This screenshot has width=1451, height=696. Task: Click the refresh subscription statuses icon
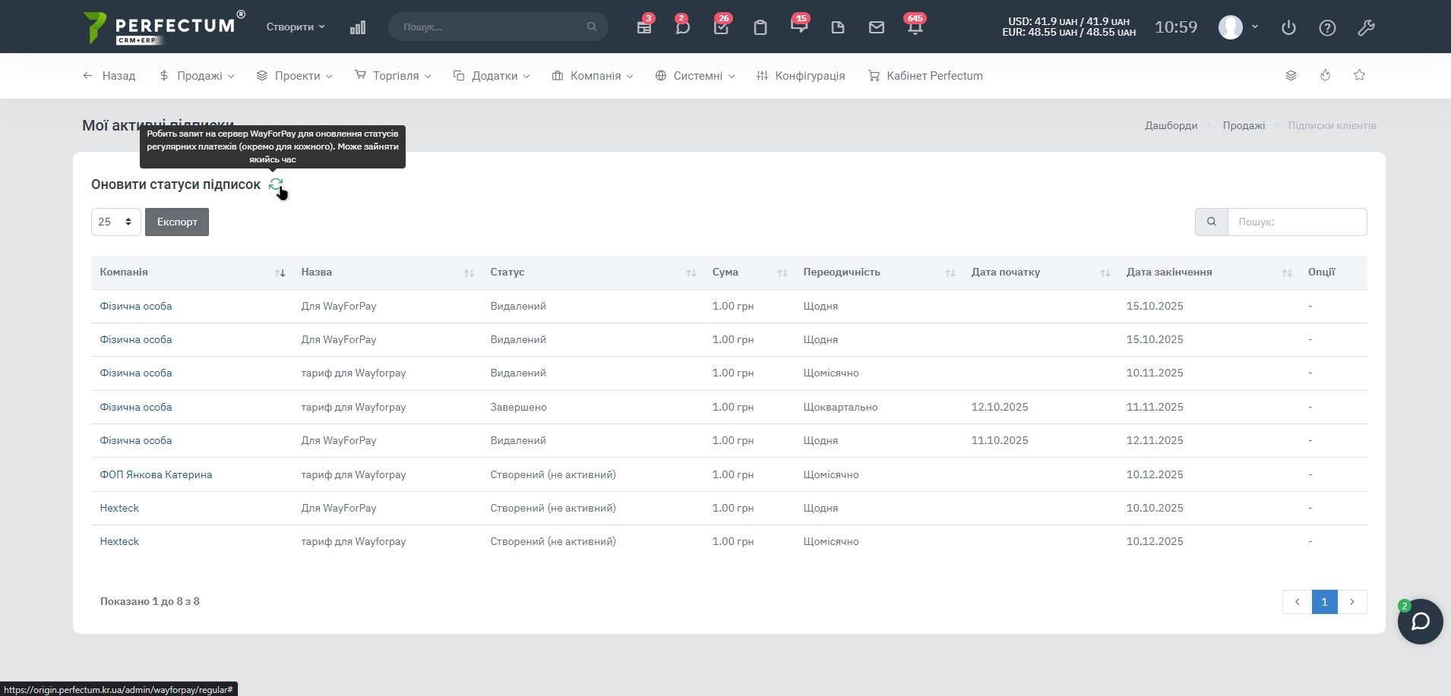(x=276, y=184)
